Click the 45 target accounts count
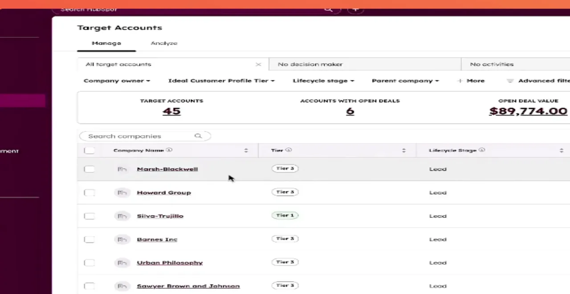570x294 pixels. click(x=171, y=111)
